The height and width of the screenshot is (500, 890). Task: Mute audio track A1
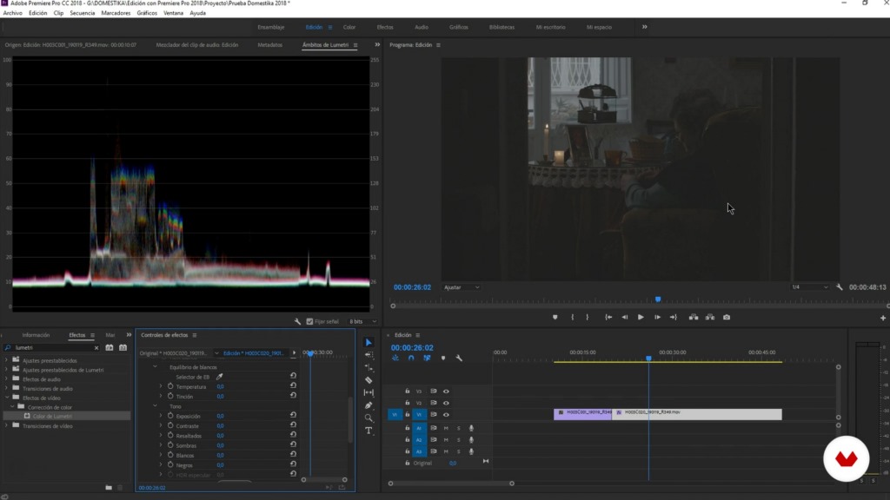tap(446, 428)
